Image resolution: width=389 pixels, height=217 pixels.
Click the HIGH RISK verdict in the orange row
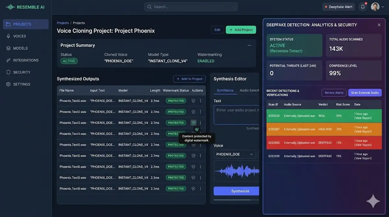pos(325,129)
